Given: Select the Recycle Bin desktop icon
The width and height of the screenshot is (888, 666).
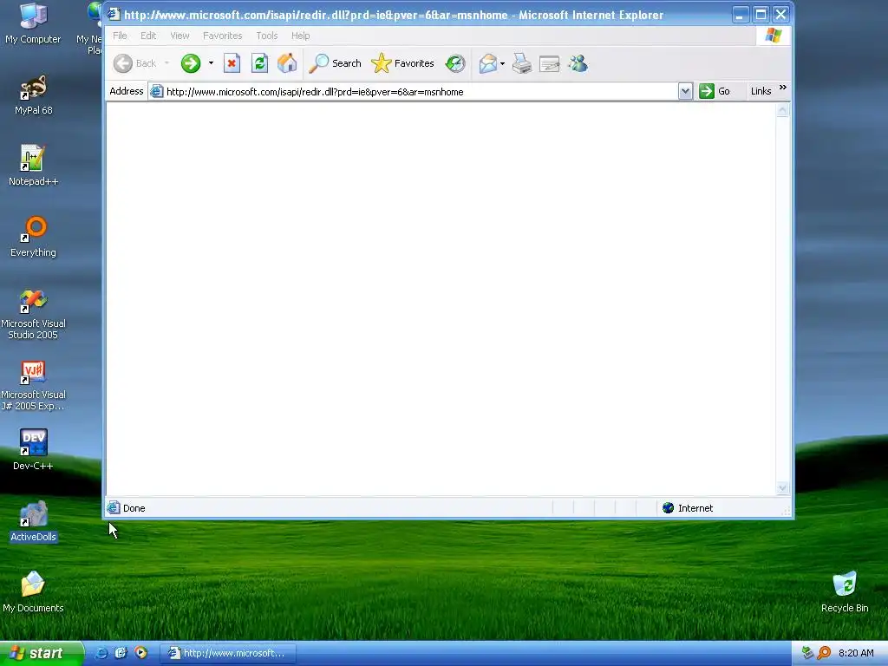Looking at the screenshot, I should [x=845, y=592].
